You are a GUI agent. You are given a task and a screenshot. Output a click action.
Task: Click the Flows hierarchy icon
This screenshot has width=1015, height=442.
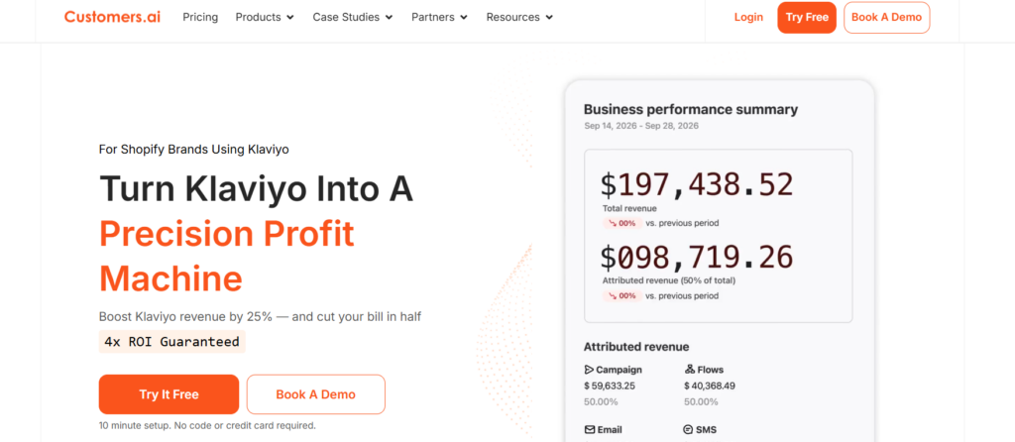coord(689,370)
